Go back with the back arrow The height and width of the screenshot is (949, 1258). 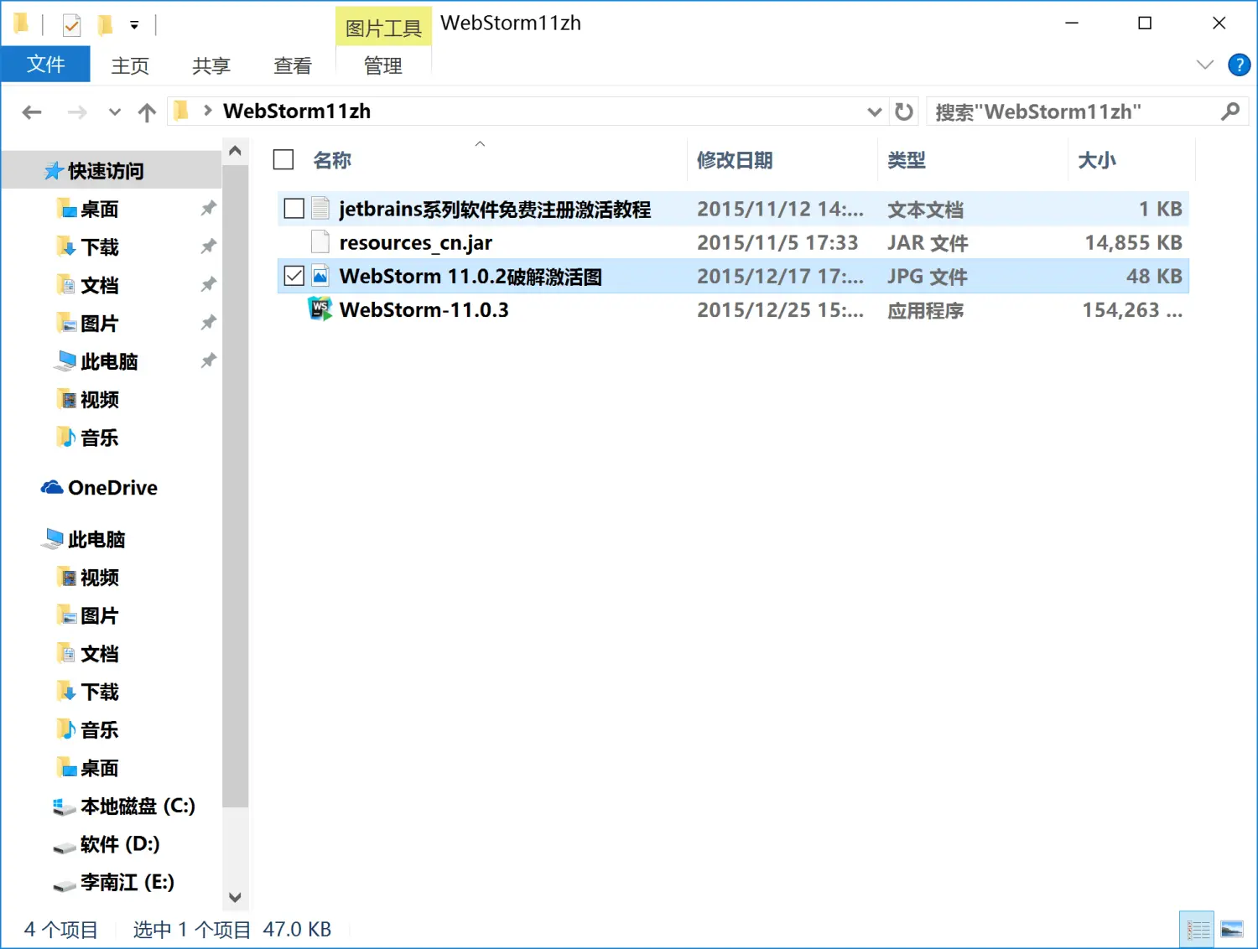(x=32, y=111)
